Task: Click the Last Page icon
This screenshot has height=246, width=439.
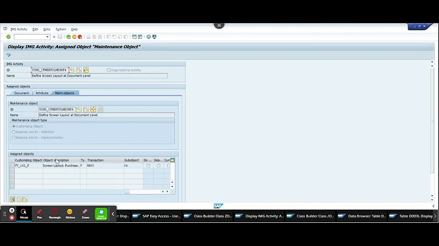Action: (126, 37)
